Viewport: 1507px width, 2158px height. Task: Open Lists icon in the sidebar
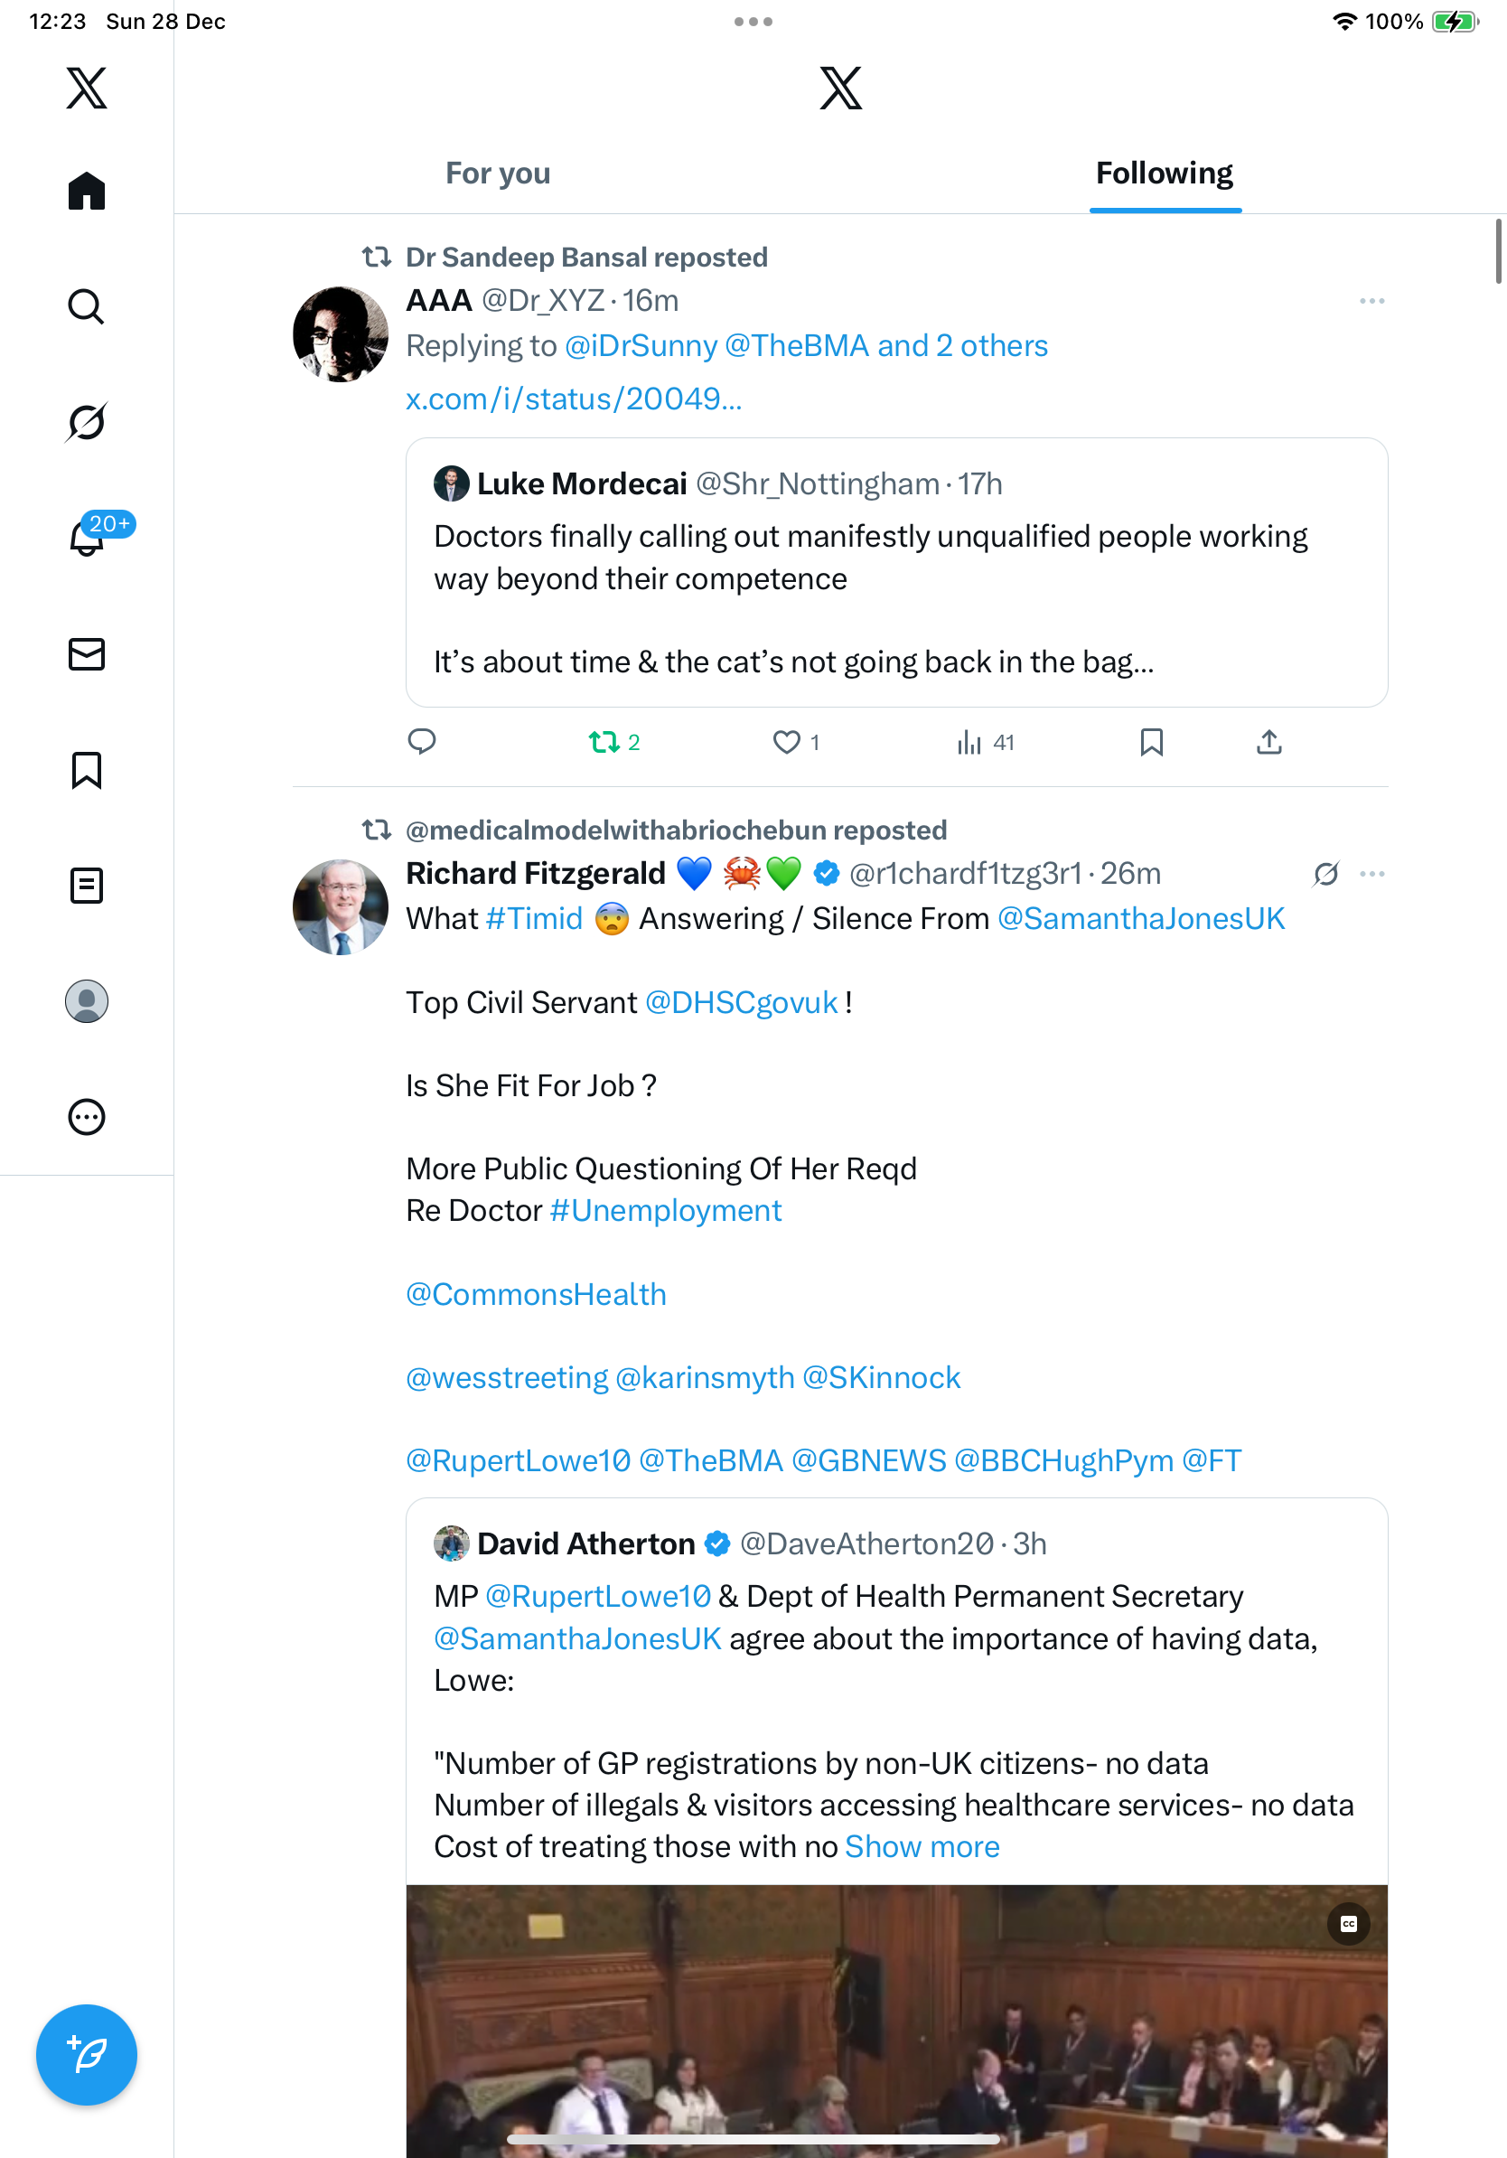[87, 886]
